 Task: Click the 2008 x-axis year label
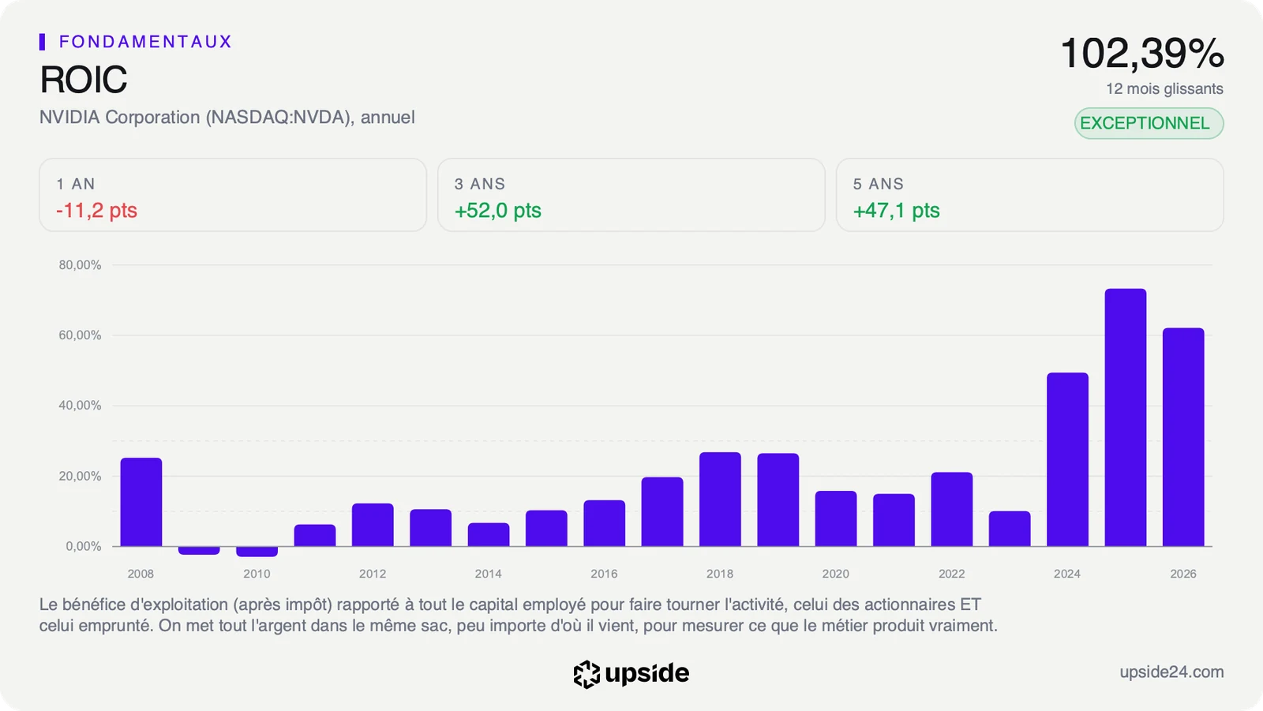click(141, 574)
